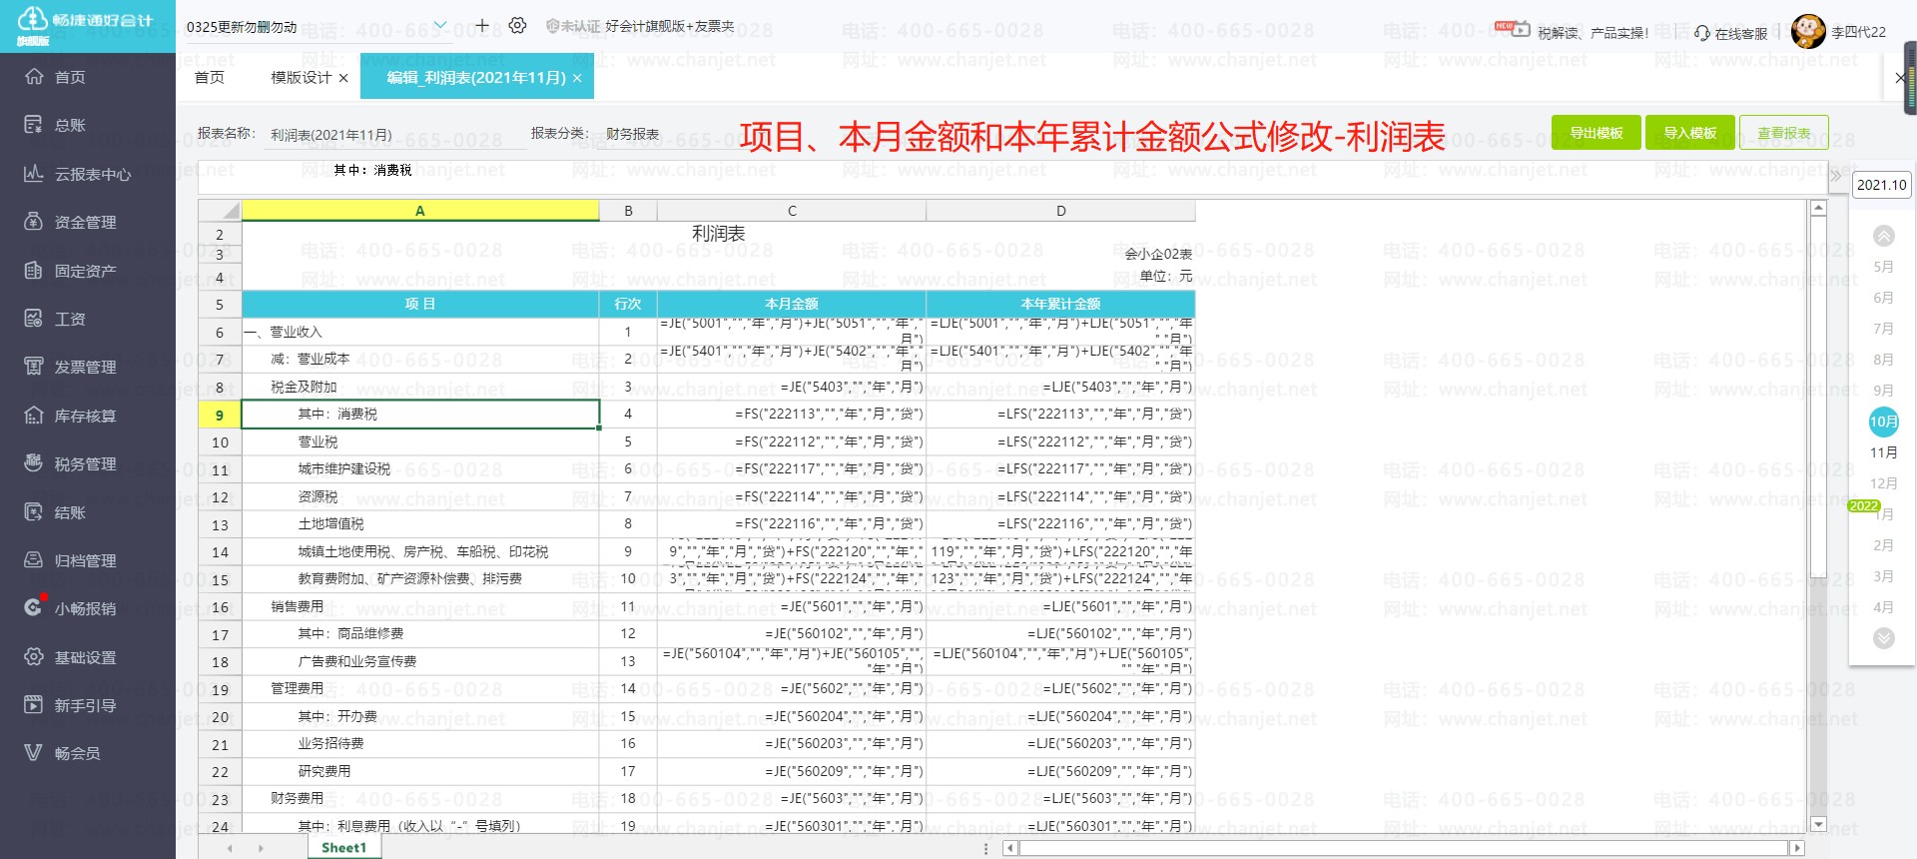Open 在线客服 online support headset icon
The width and height of the screenshot is (1917, 859).
(x=1702, y=33)
